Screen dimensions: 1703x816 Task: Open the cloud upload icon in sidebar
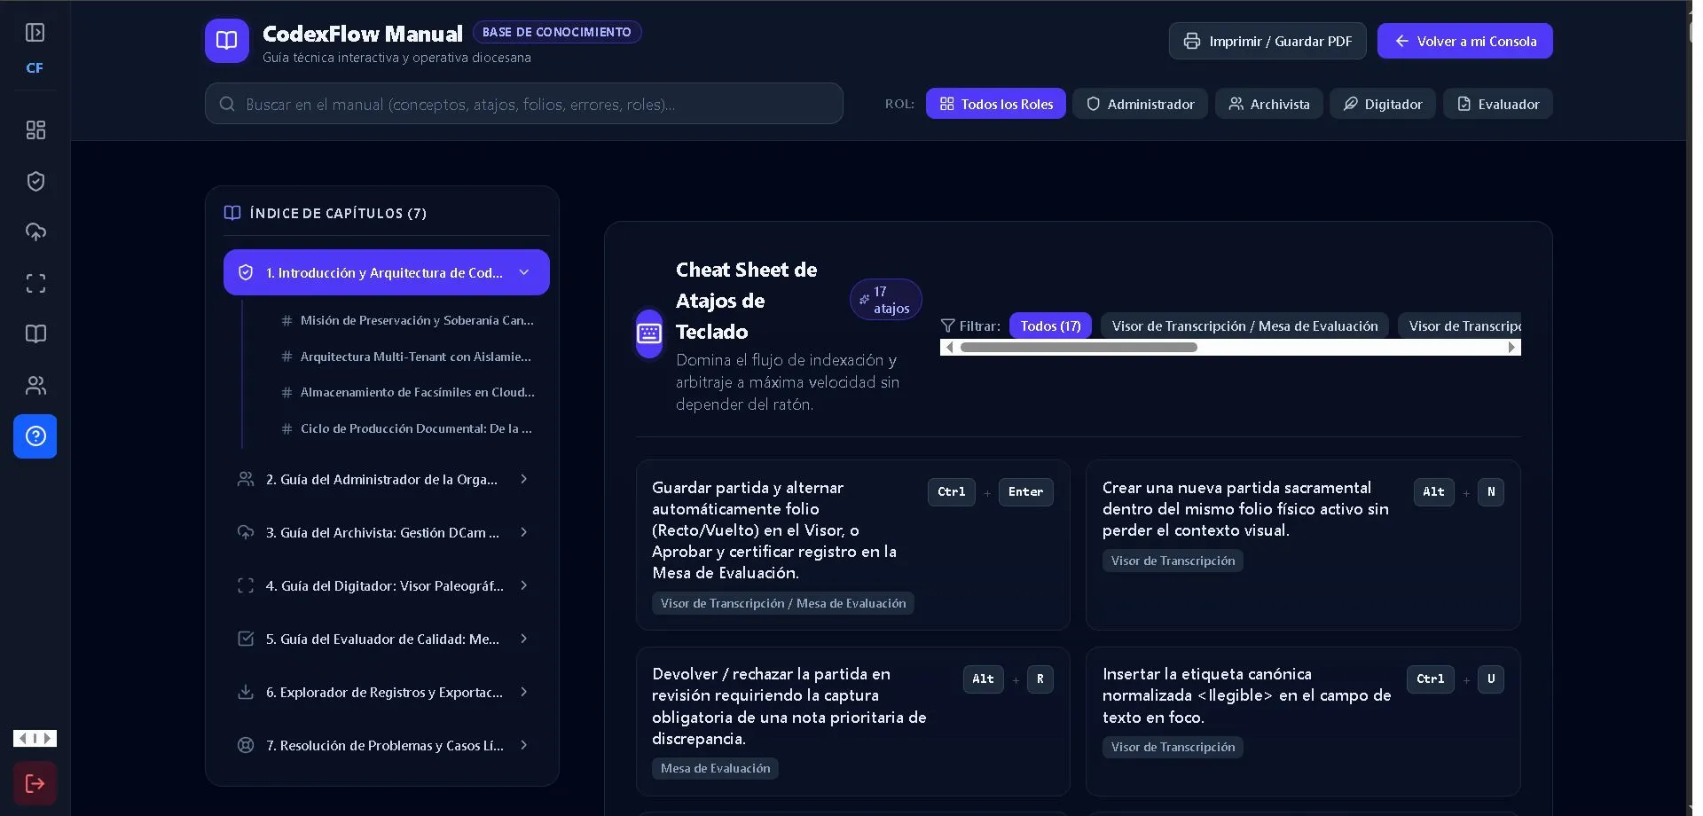pos(35,232)
